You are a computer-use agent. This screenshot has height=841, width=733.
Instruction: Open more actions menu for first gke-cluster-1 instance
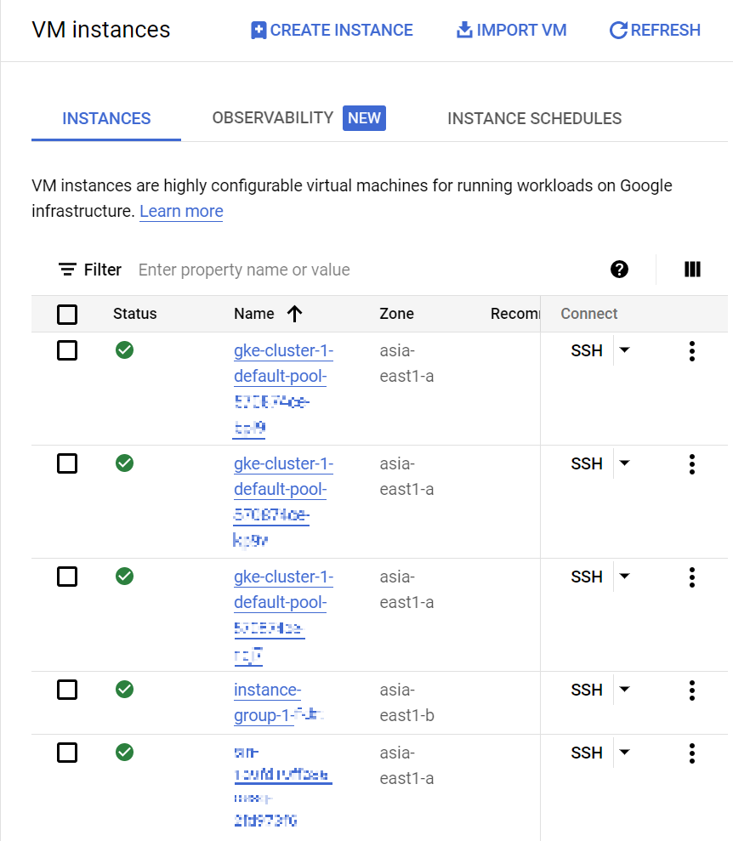tap(692, 351)
